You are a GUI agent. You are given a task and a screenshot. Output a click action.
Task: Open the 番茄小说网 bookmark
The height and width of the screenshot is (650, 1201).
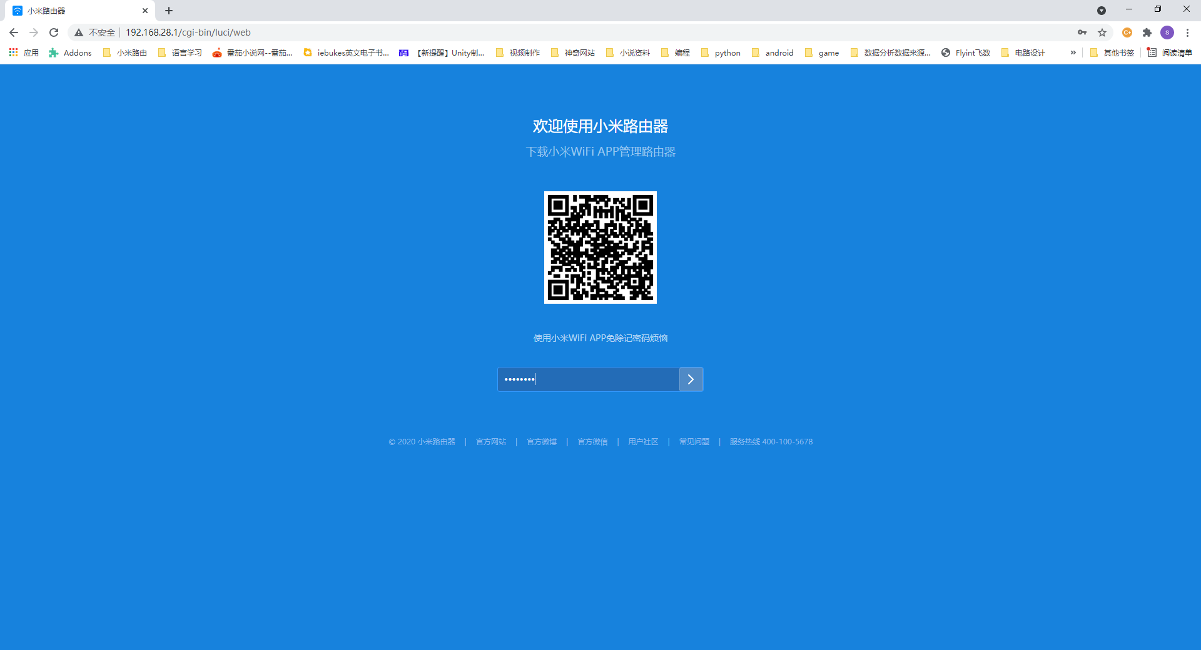coord(252,52)
